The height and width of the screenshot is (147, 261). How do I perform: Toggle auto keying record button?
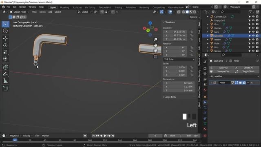pyautogui.click(x=85, y=136)
